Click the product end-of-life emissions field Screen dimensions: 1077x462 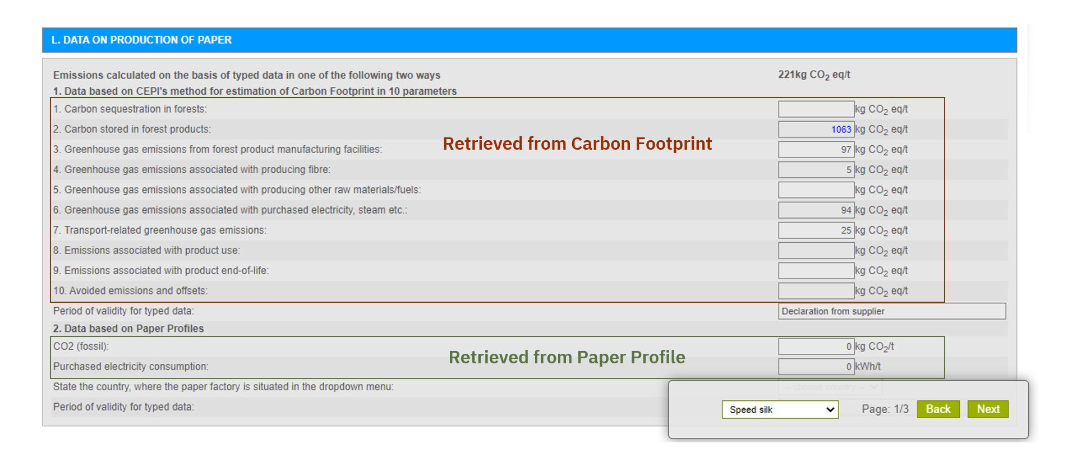coord(816,271)
